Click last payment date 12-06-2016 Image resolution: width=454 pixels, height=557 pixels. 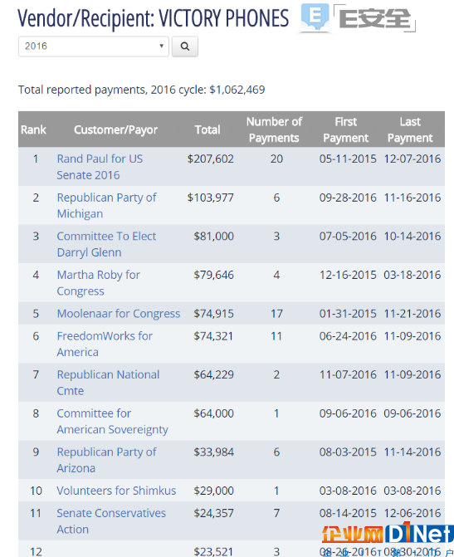click(x=413, y=513)
